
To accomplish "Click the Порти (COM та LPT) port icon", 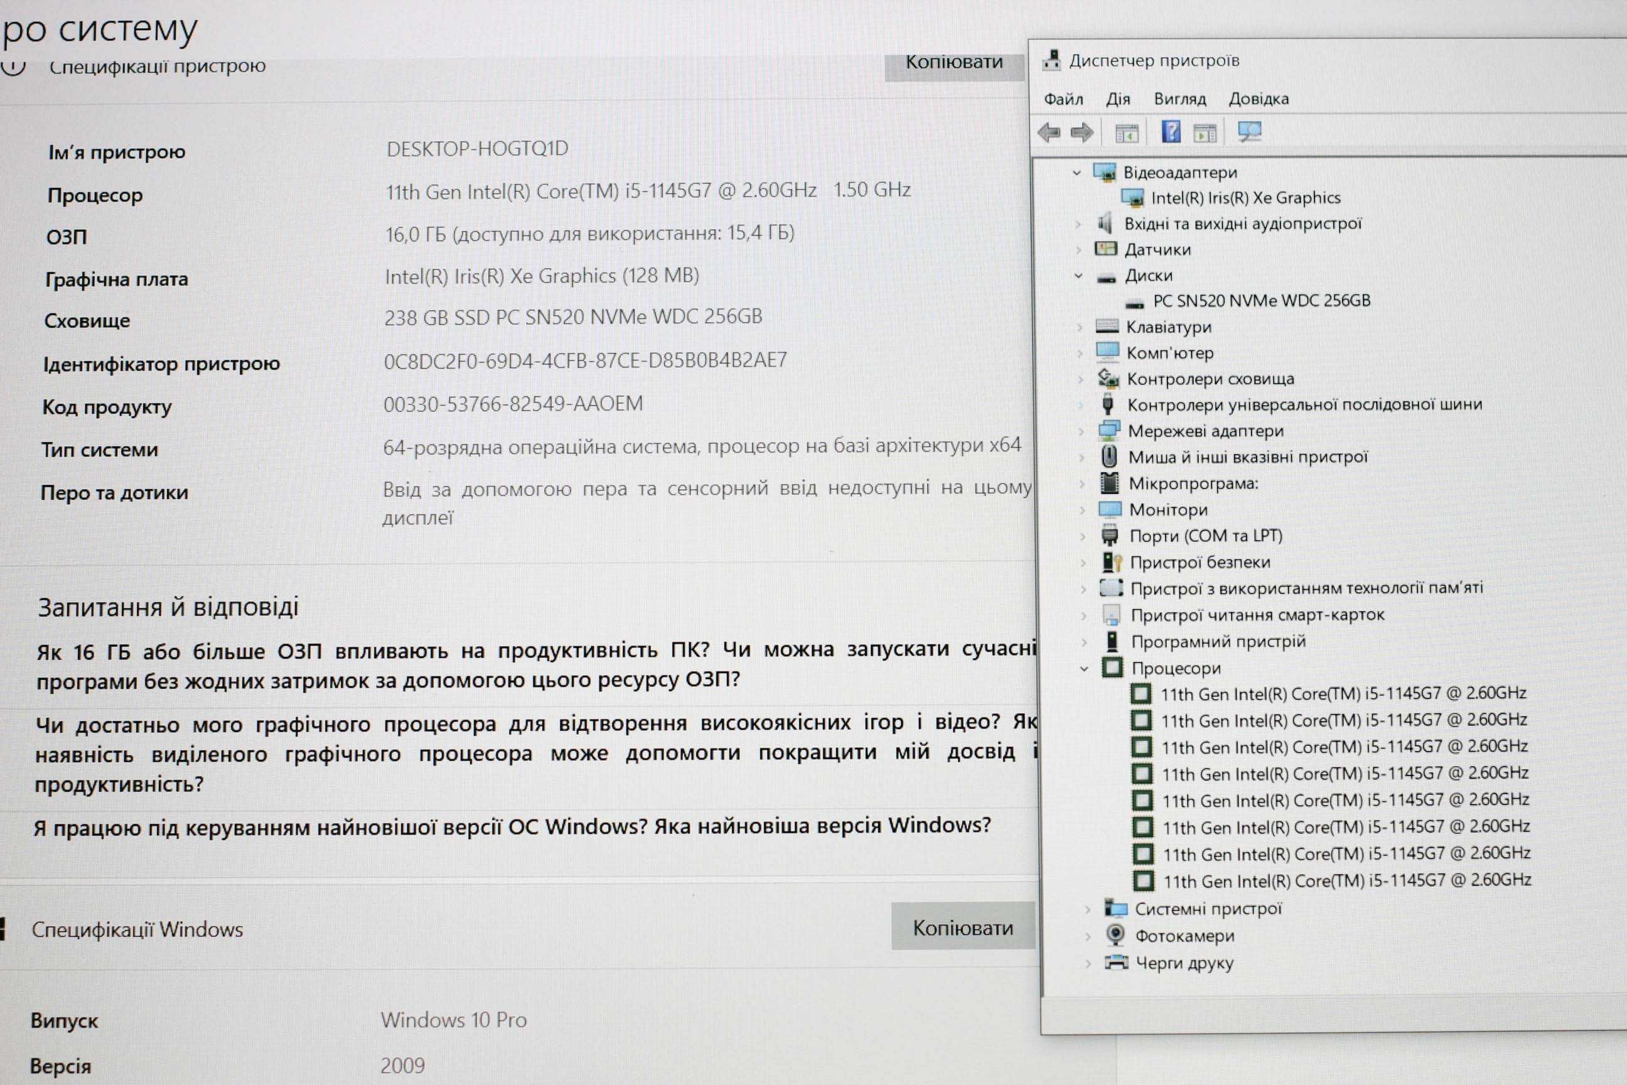I will tap(1110, 535).
